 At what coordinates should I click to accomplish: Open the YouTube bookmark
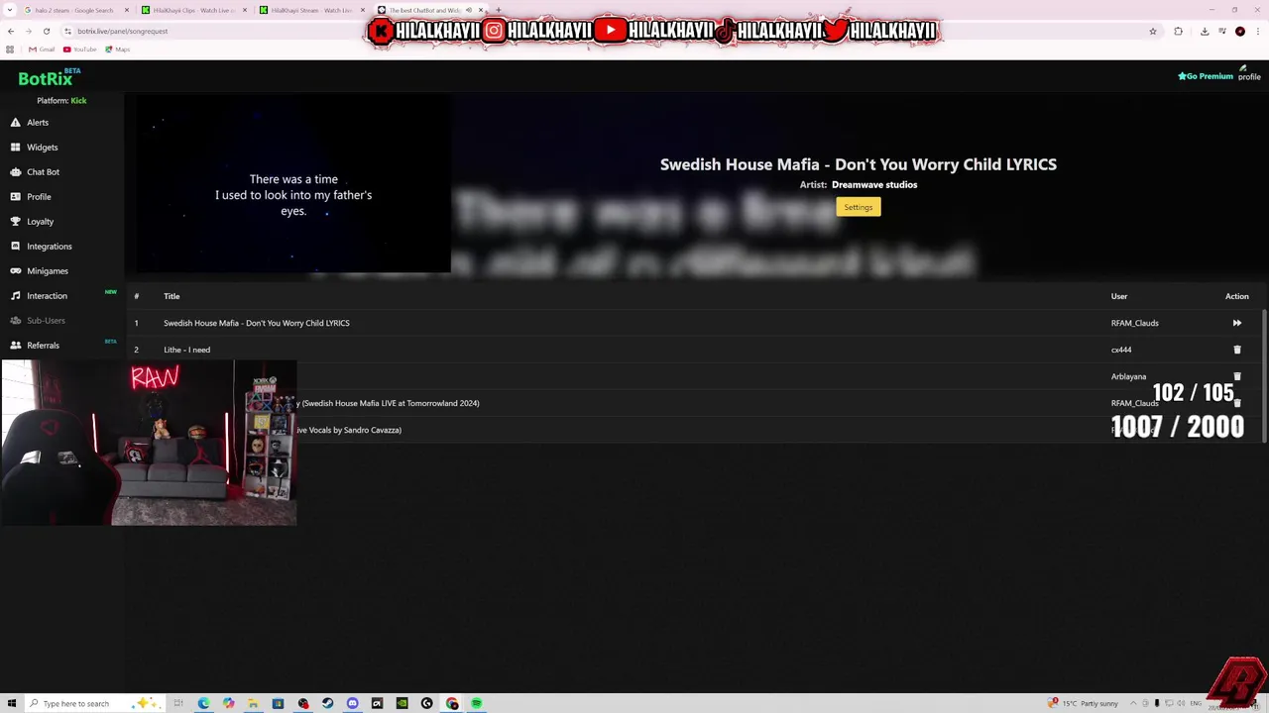tap(80, 50)
